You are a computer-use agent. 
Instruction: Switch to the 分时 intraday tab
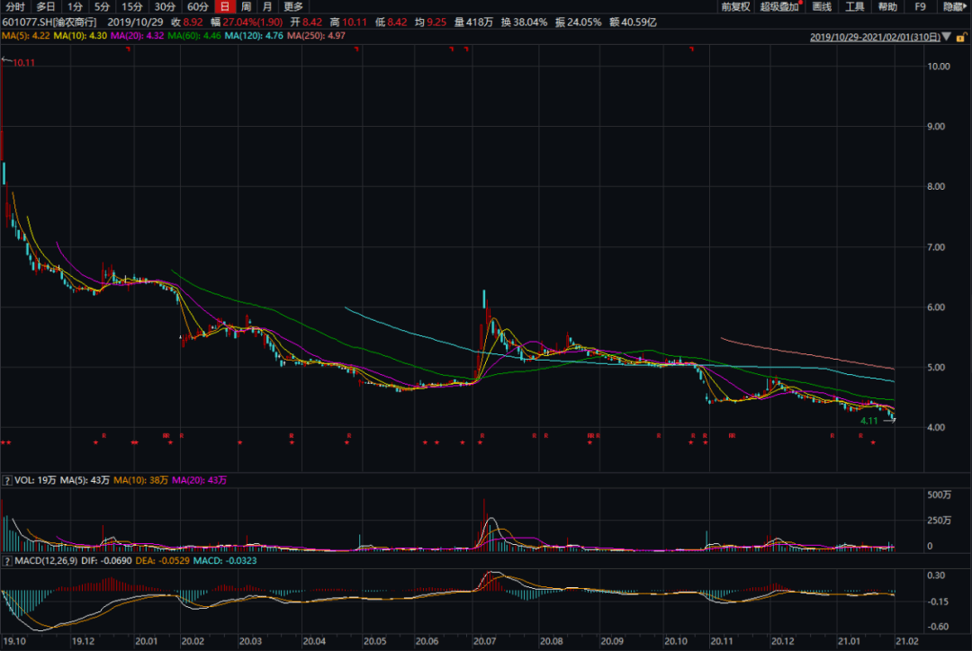tap(14, 6)
